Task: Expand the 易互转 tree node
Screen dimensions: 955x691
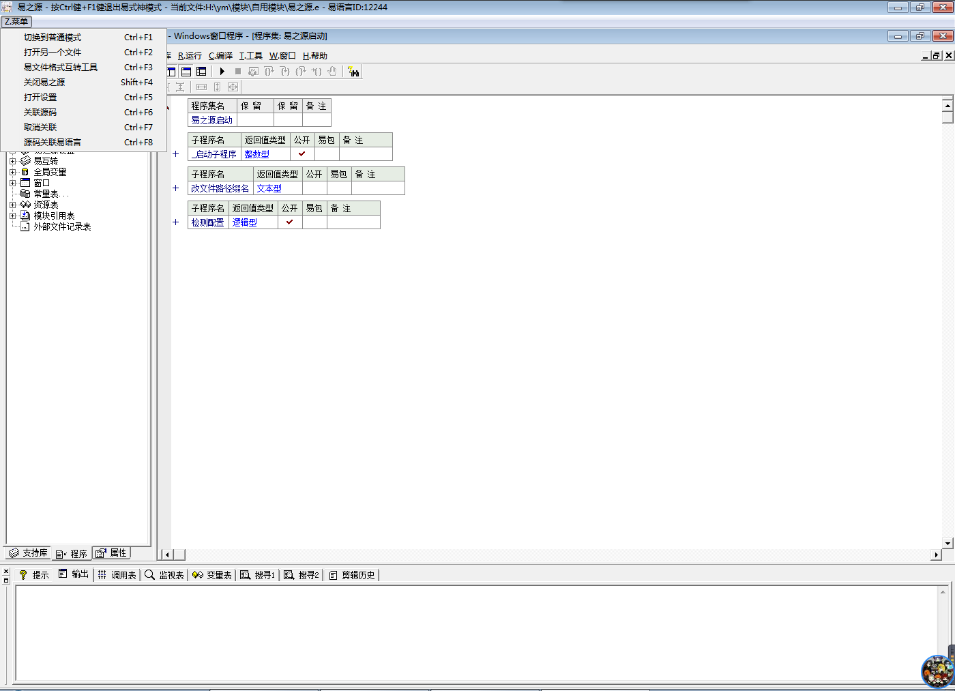Action: [12, 161]
